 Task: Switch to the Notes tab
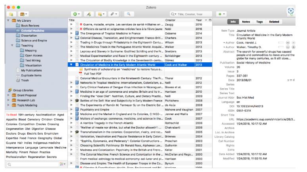coord(246,22)
